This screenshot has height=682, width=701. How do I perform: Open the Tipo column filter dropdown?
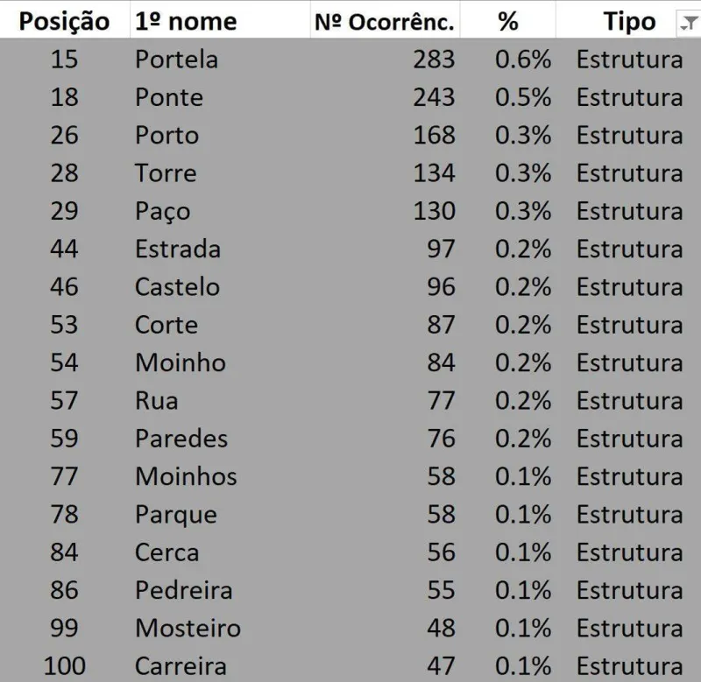pyautogui.click(x=689, y=23)
